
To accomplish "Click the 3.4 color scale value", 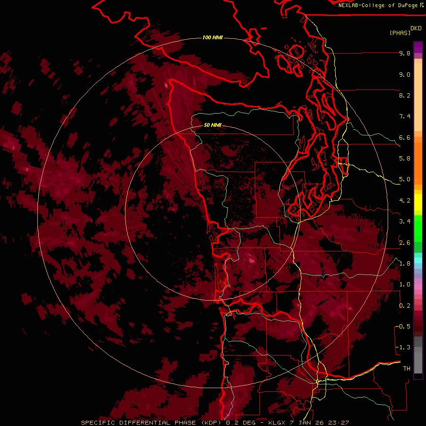I will point(405,222).
